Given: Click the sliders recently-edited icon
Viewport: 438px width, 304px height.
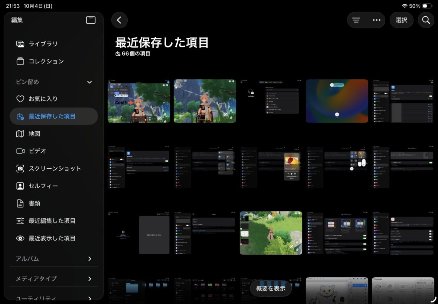Looking at the screenshot, I should pyautogui.click(x=20, y=221).
